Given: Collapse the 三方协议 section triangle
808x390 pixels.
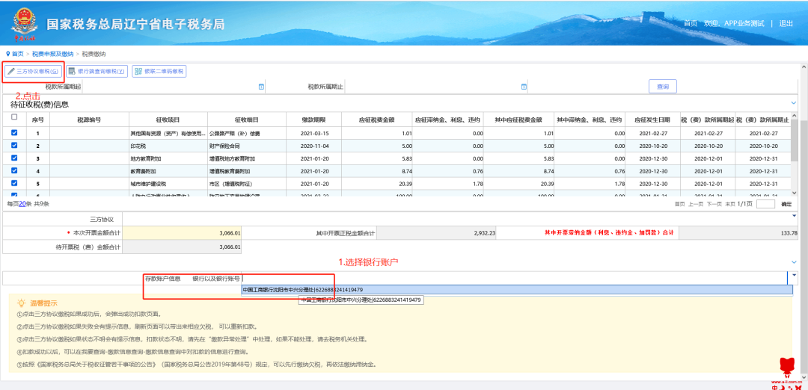Looking at the screenshot, I should [794, 216].
